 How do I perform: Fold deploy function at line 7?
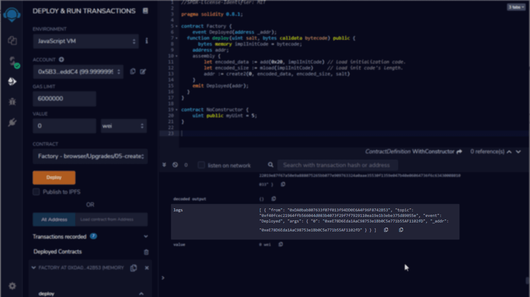(x=177, y=38)
